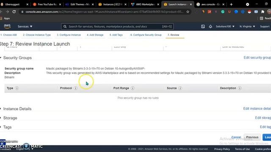Close the Free YouTube Key tab
This screenshot has height=152, width=271.
(x=60, y=5)
